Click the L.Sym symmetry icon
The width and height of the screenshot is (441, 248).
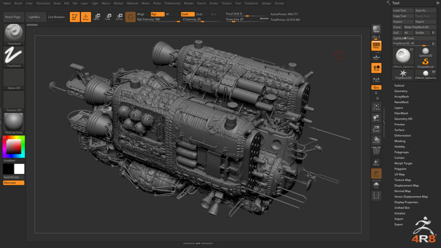[x=376, y=80]
